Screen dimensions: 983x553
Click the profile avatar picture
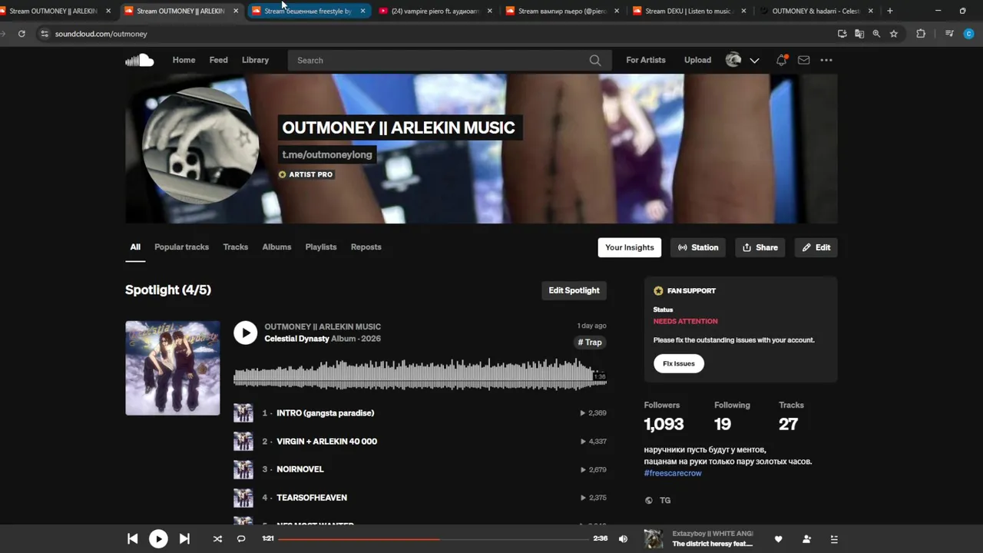[x=200, y=145]
